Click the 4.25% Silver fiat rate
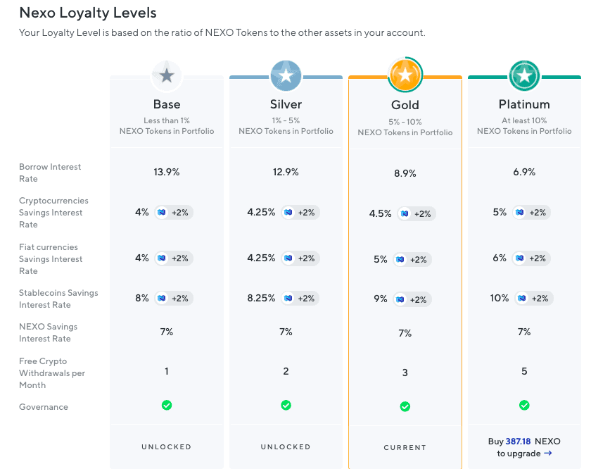This screenshot has height=469, width=591. click(x=261, y=258)
